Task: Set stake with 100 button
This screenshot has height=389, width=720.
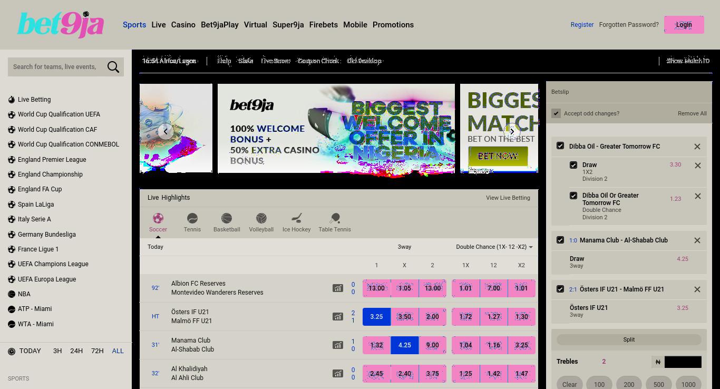Action: point(599,384)
